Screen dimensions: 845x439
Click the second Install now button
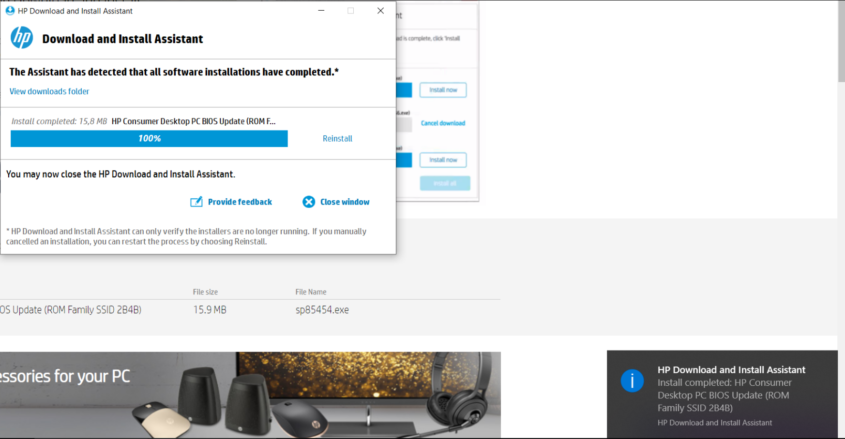(x=442, y=160)
